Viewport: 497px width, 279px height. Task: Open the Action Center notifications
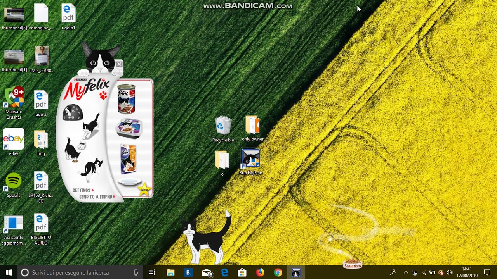(x=487, y=272)
